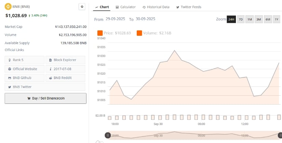282x143 pixels.
Task: Open the Twitter Feeds tab
Action: 188,7
